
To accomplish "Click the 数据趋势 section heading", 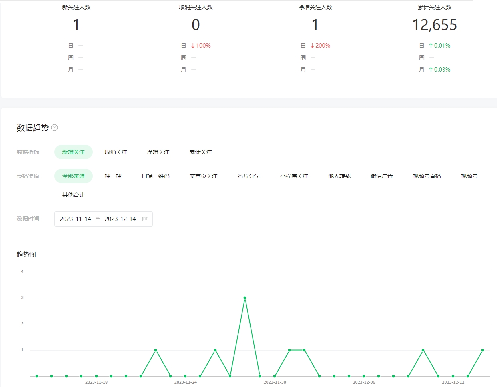I will point(33,128).
